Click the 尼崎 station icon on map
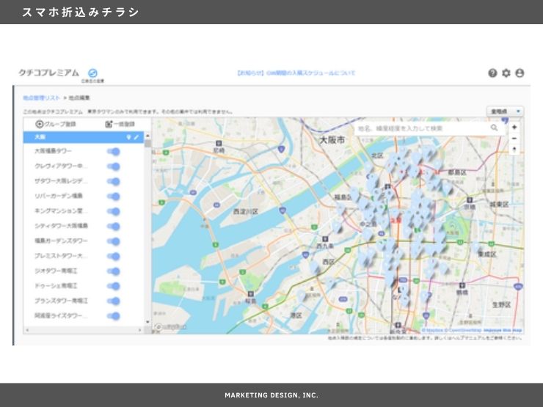543x407 pixels. 219,143
